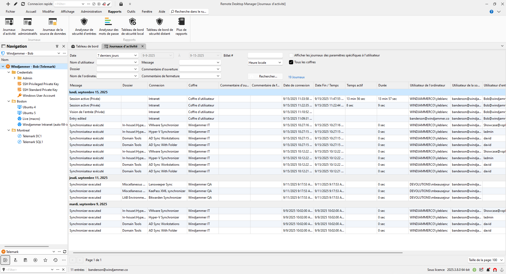Click the green globe status icon

tap(474, 270)
